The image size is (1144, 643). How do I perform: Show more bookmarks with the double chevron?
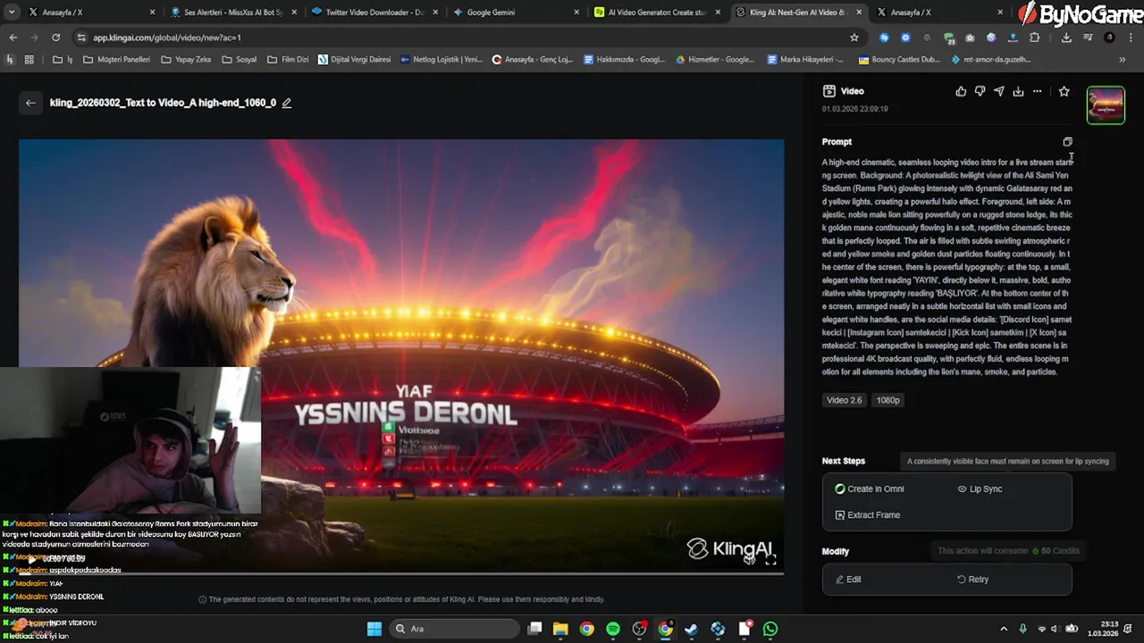coord(1123,60)
